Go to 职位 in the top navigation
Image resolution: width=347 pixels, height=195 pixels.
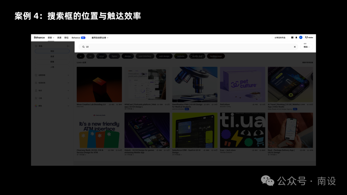[x=67, y=38]
